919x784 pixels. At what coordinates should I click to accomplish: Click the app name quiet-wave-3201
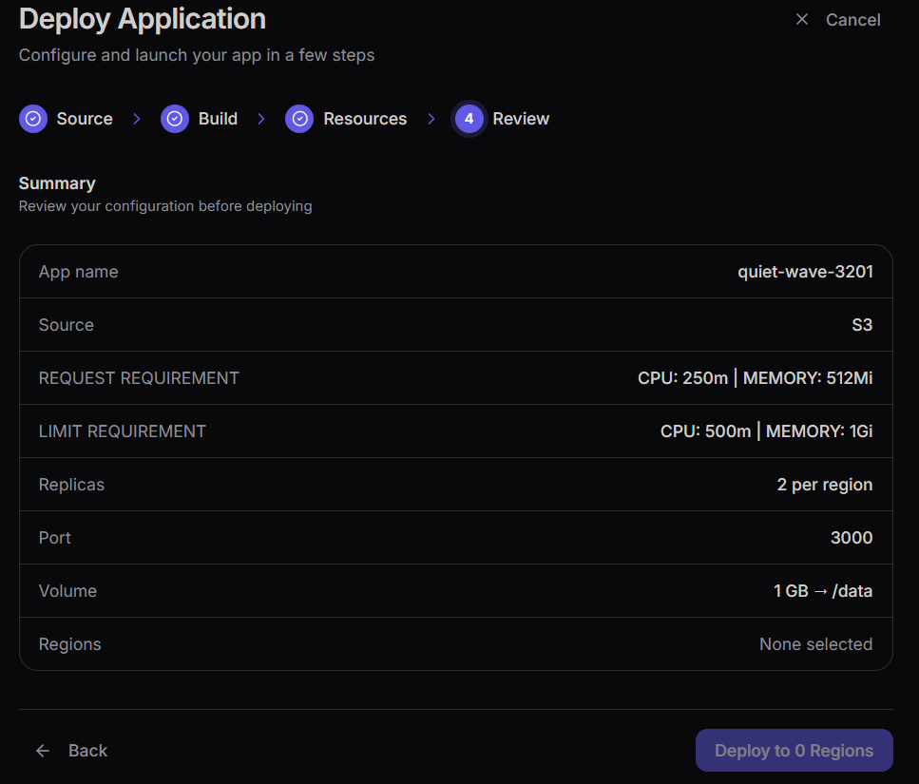point(805,272)
